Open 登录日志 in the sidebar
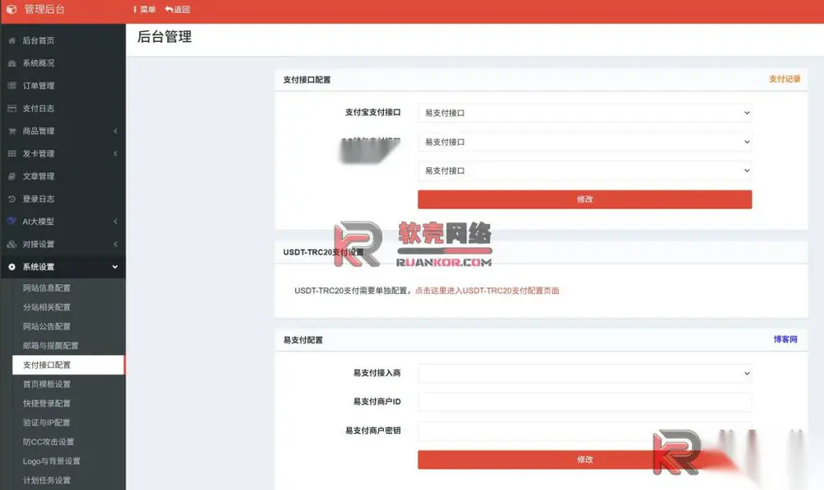Screen dimensions: 824x490 [39, 198]
